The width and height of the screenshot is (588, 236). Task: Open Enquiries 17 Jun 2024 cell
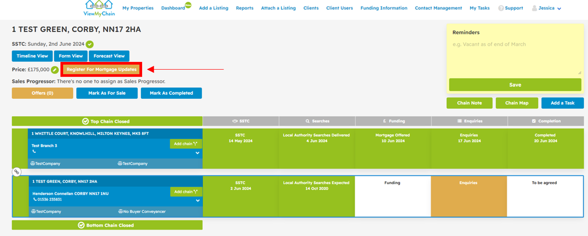(469, 149)
